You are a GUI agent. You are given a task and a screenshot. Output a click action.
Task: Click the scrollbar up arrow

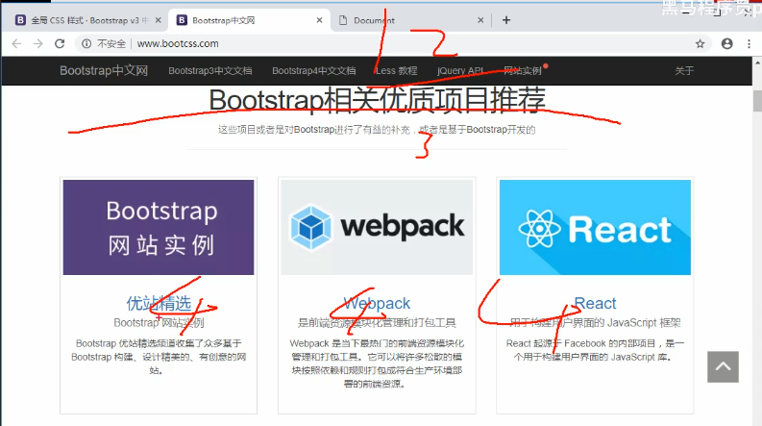tap(757, 63)
